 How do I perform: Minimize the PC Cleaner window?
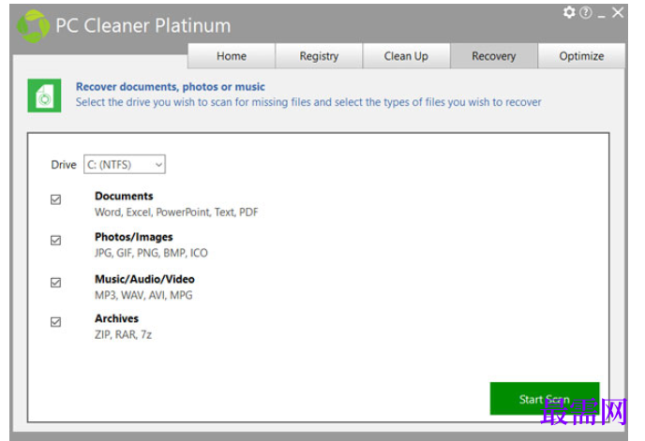pos(601,16)
